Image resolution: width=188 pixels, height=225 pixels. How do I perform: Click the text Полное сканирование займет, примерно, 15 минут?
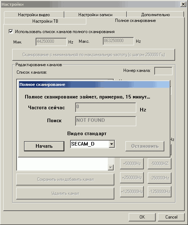[x=87, y=97]
